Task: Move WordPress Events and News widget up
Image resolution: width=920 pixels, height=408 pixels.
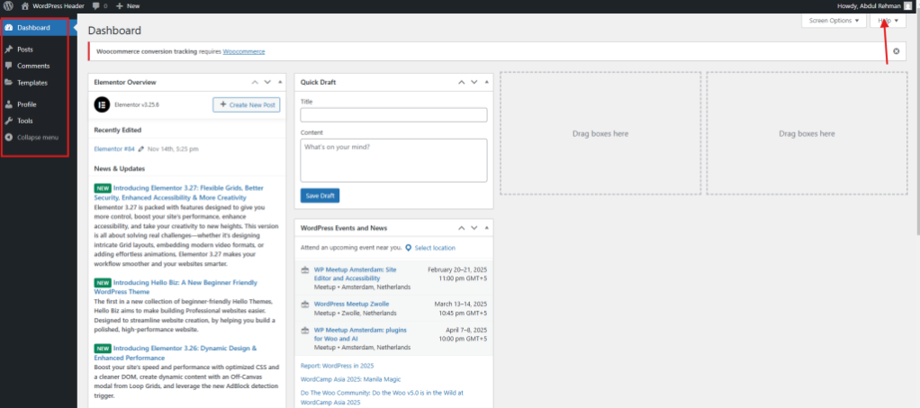Action: (x=462, y=228)
